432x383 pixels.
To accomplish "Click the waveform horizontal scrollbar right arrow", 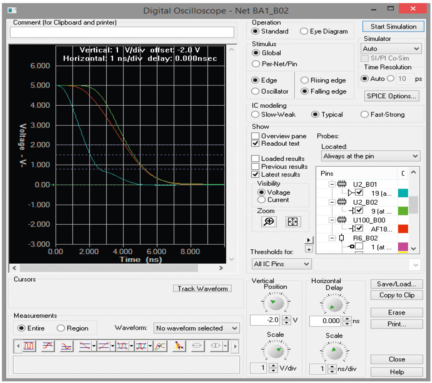I will pos(221,268).
